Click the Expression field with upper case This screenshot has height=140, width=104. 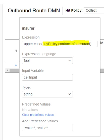click(60, 44)
